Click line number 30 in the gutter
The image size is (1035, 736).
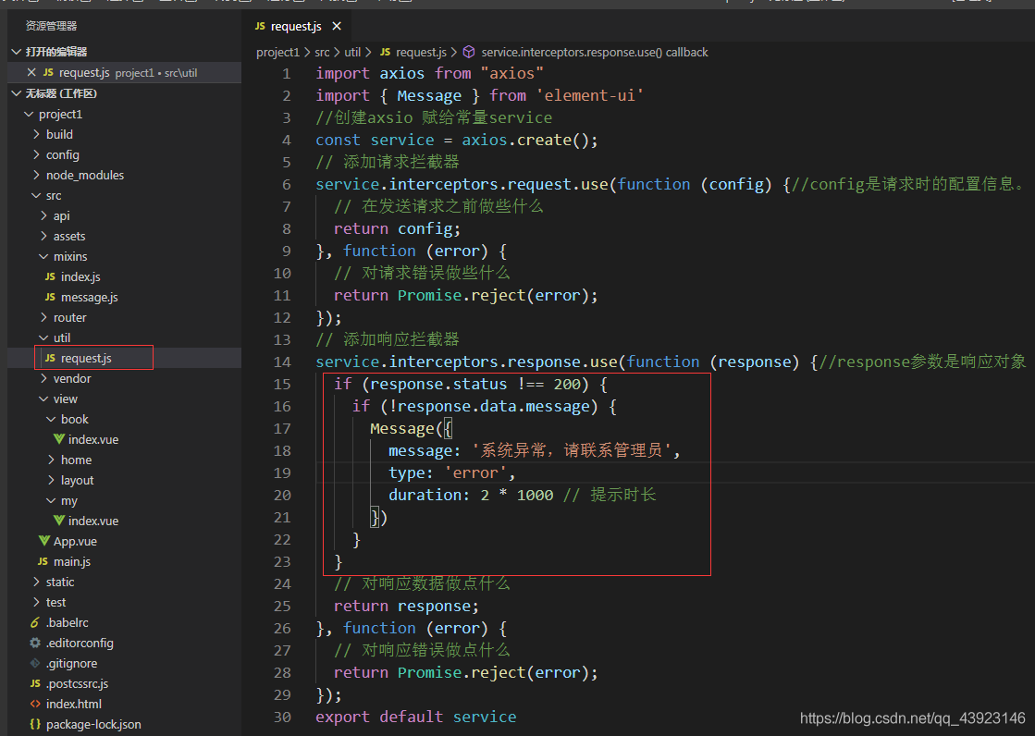click(282, 717)
